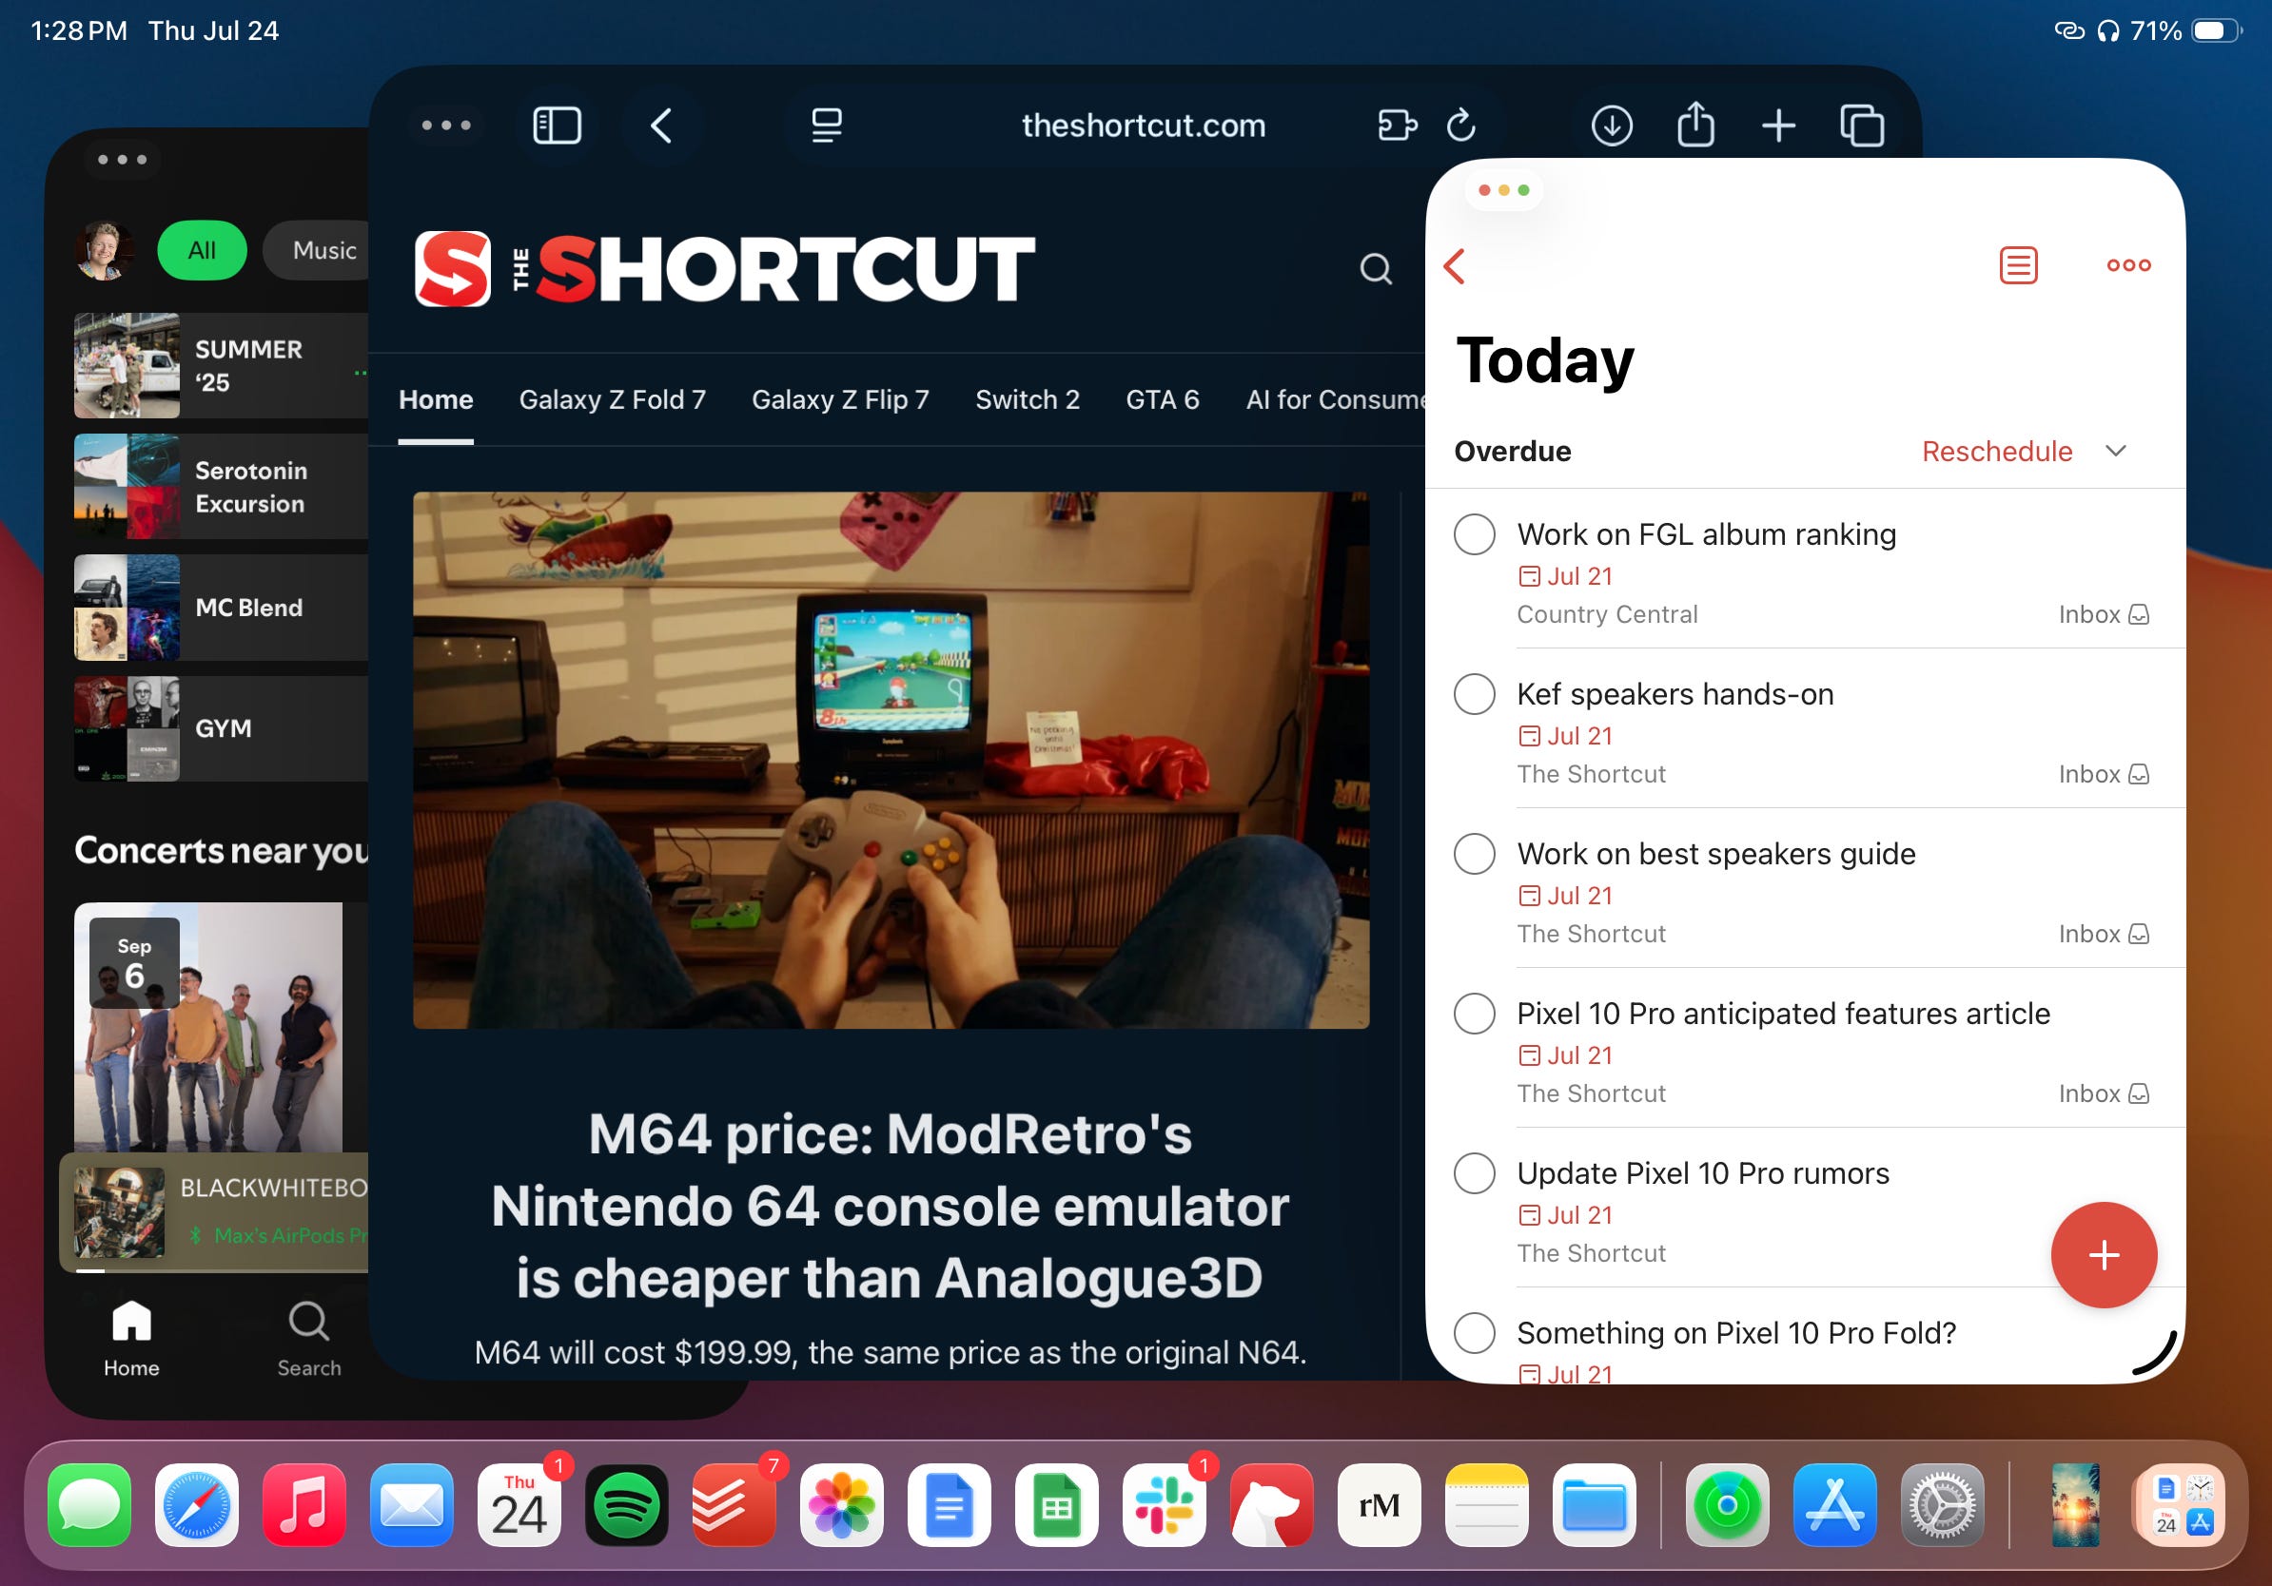
Task: Switch Spotify filter to Music
Action: coord(323,250)
